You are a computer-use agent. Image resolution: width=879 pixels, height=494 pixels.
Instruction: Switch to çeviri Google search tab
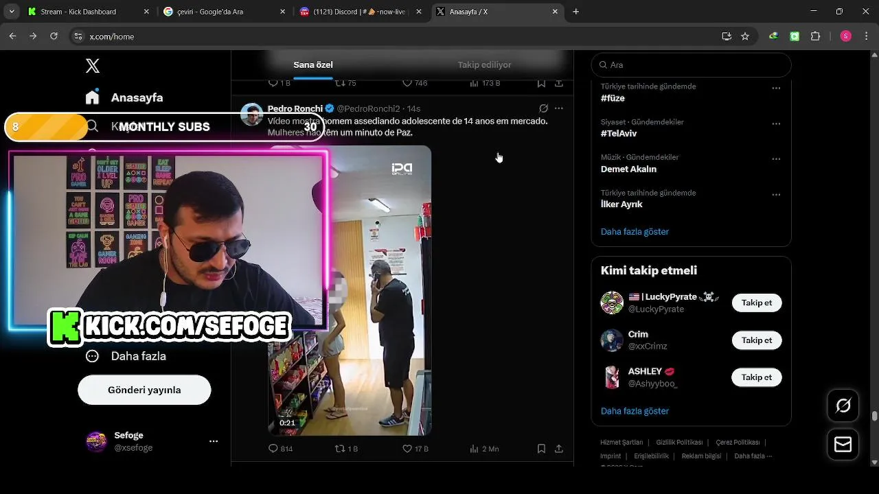tap(224, 12)
